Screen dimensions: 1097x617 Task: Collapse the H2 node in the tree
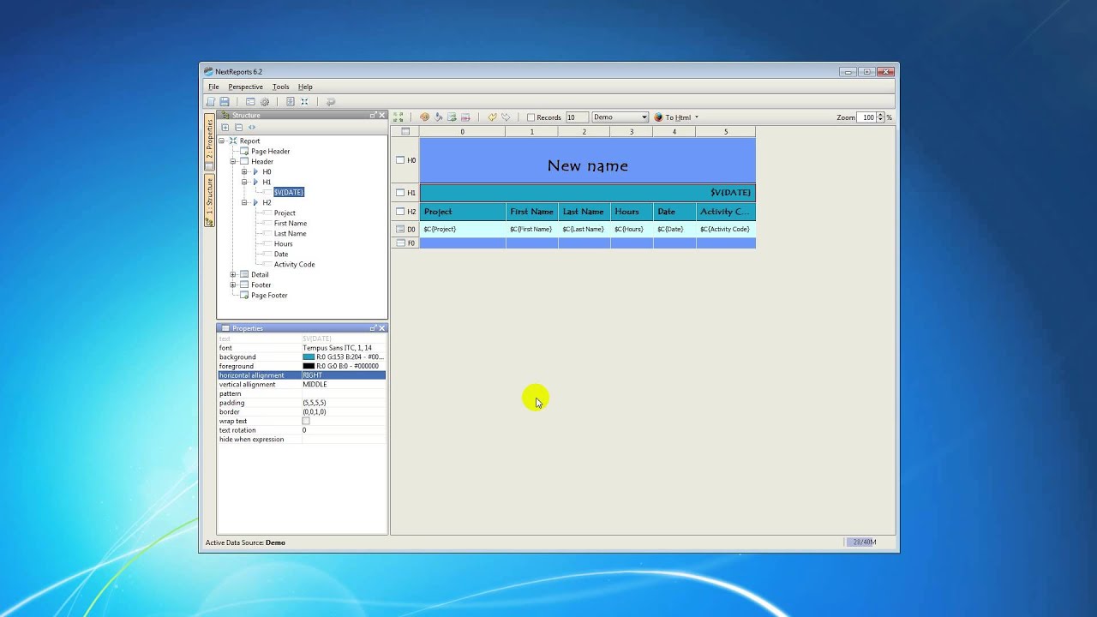coord(244,202)
